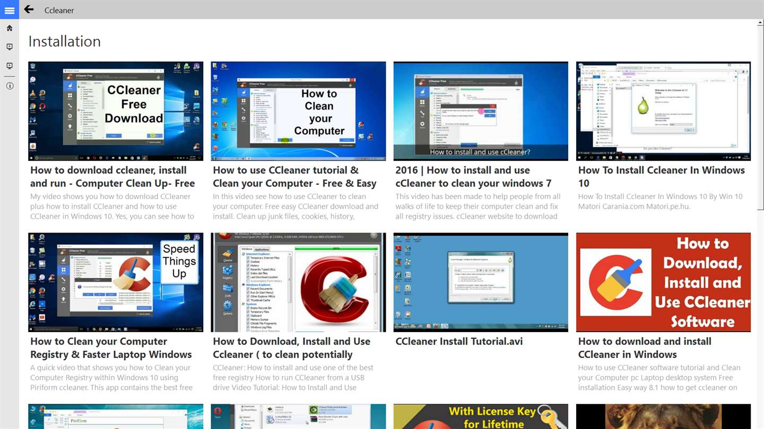Open '2016 | How to install and use' title

tap(473, 177)
